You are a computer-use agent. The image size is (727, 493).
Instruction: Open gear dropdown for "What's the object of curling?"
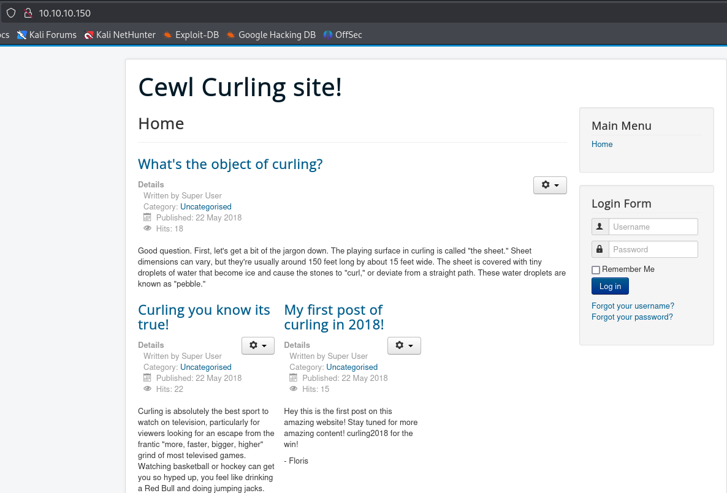(x=550, y=185)
